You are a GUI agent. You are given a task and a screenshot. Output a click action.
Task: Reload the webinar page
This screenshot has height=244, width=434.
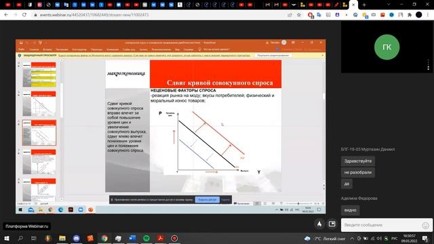click(24, 15)
